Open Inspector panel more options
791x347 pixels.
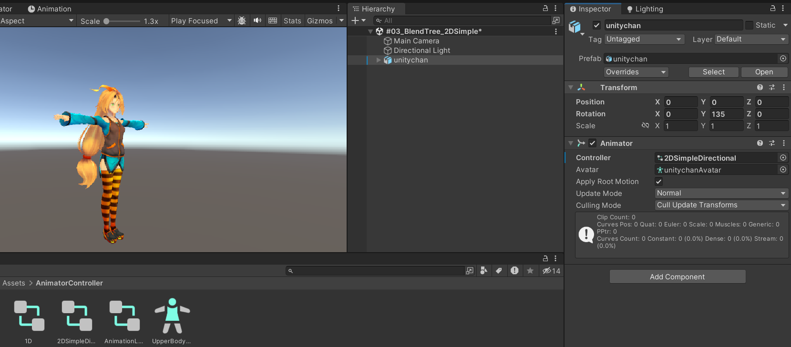[783, 8]
